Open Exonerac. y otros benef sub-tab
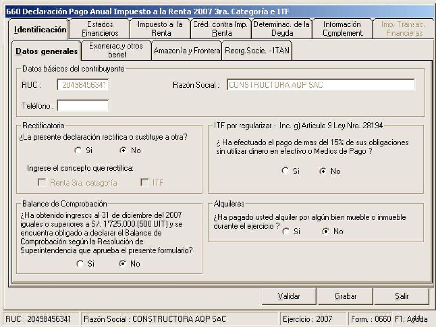Screen dimensions: 436x327 (x=116, y=50)
